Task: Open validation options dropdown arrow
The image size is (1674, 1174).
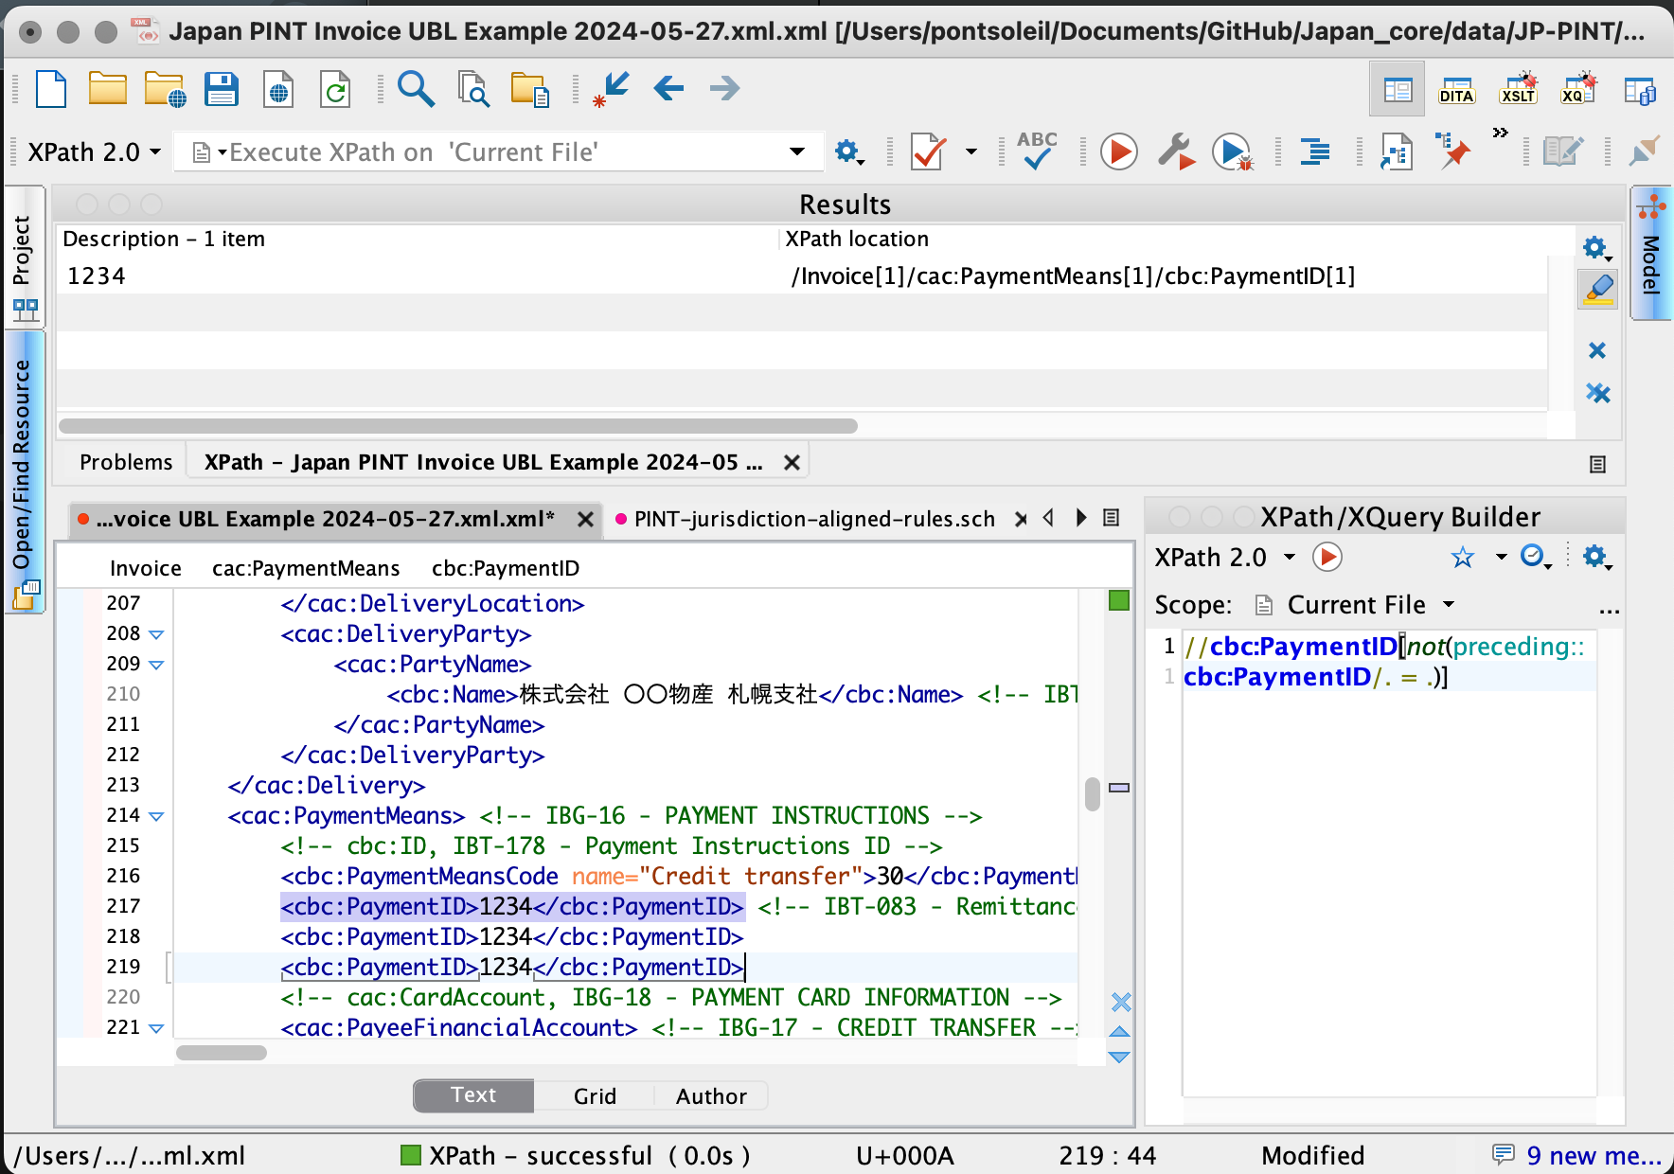Action: (x=971, y=151)
